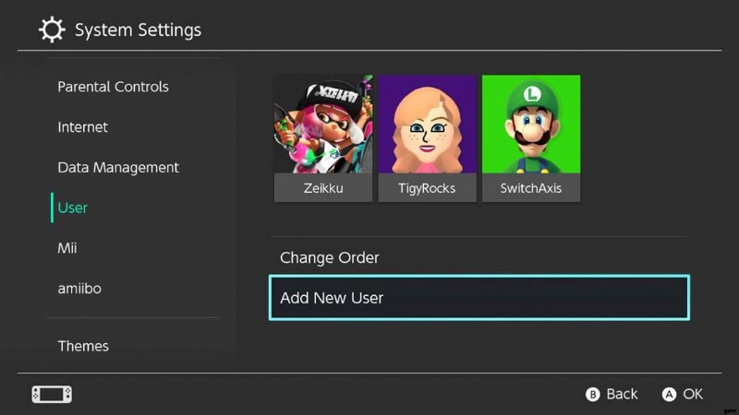Screen dimensions: 739x415
Task: Click the System Settings title text
Action: (138, 30)
